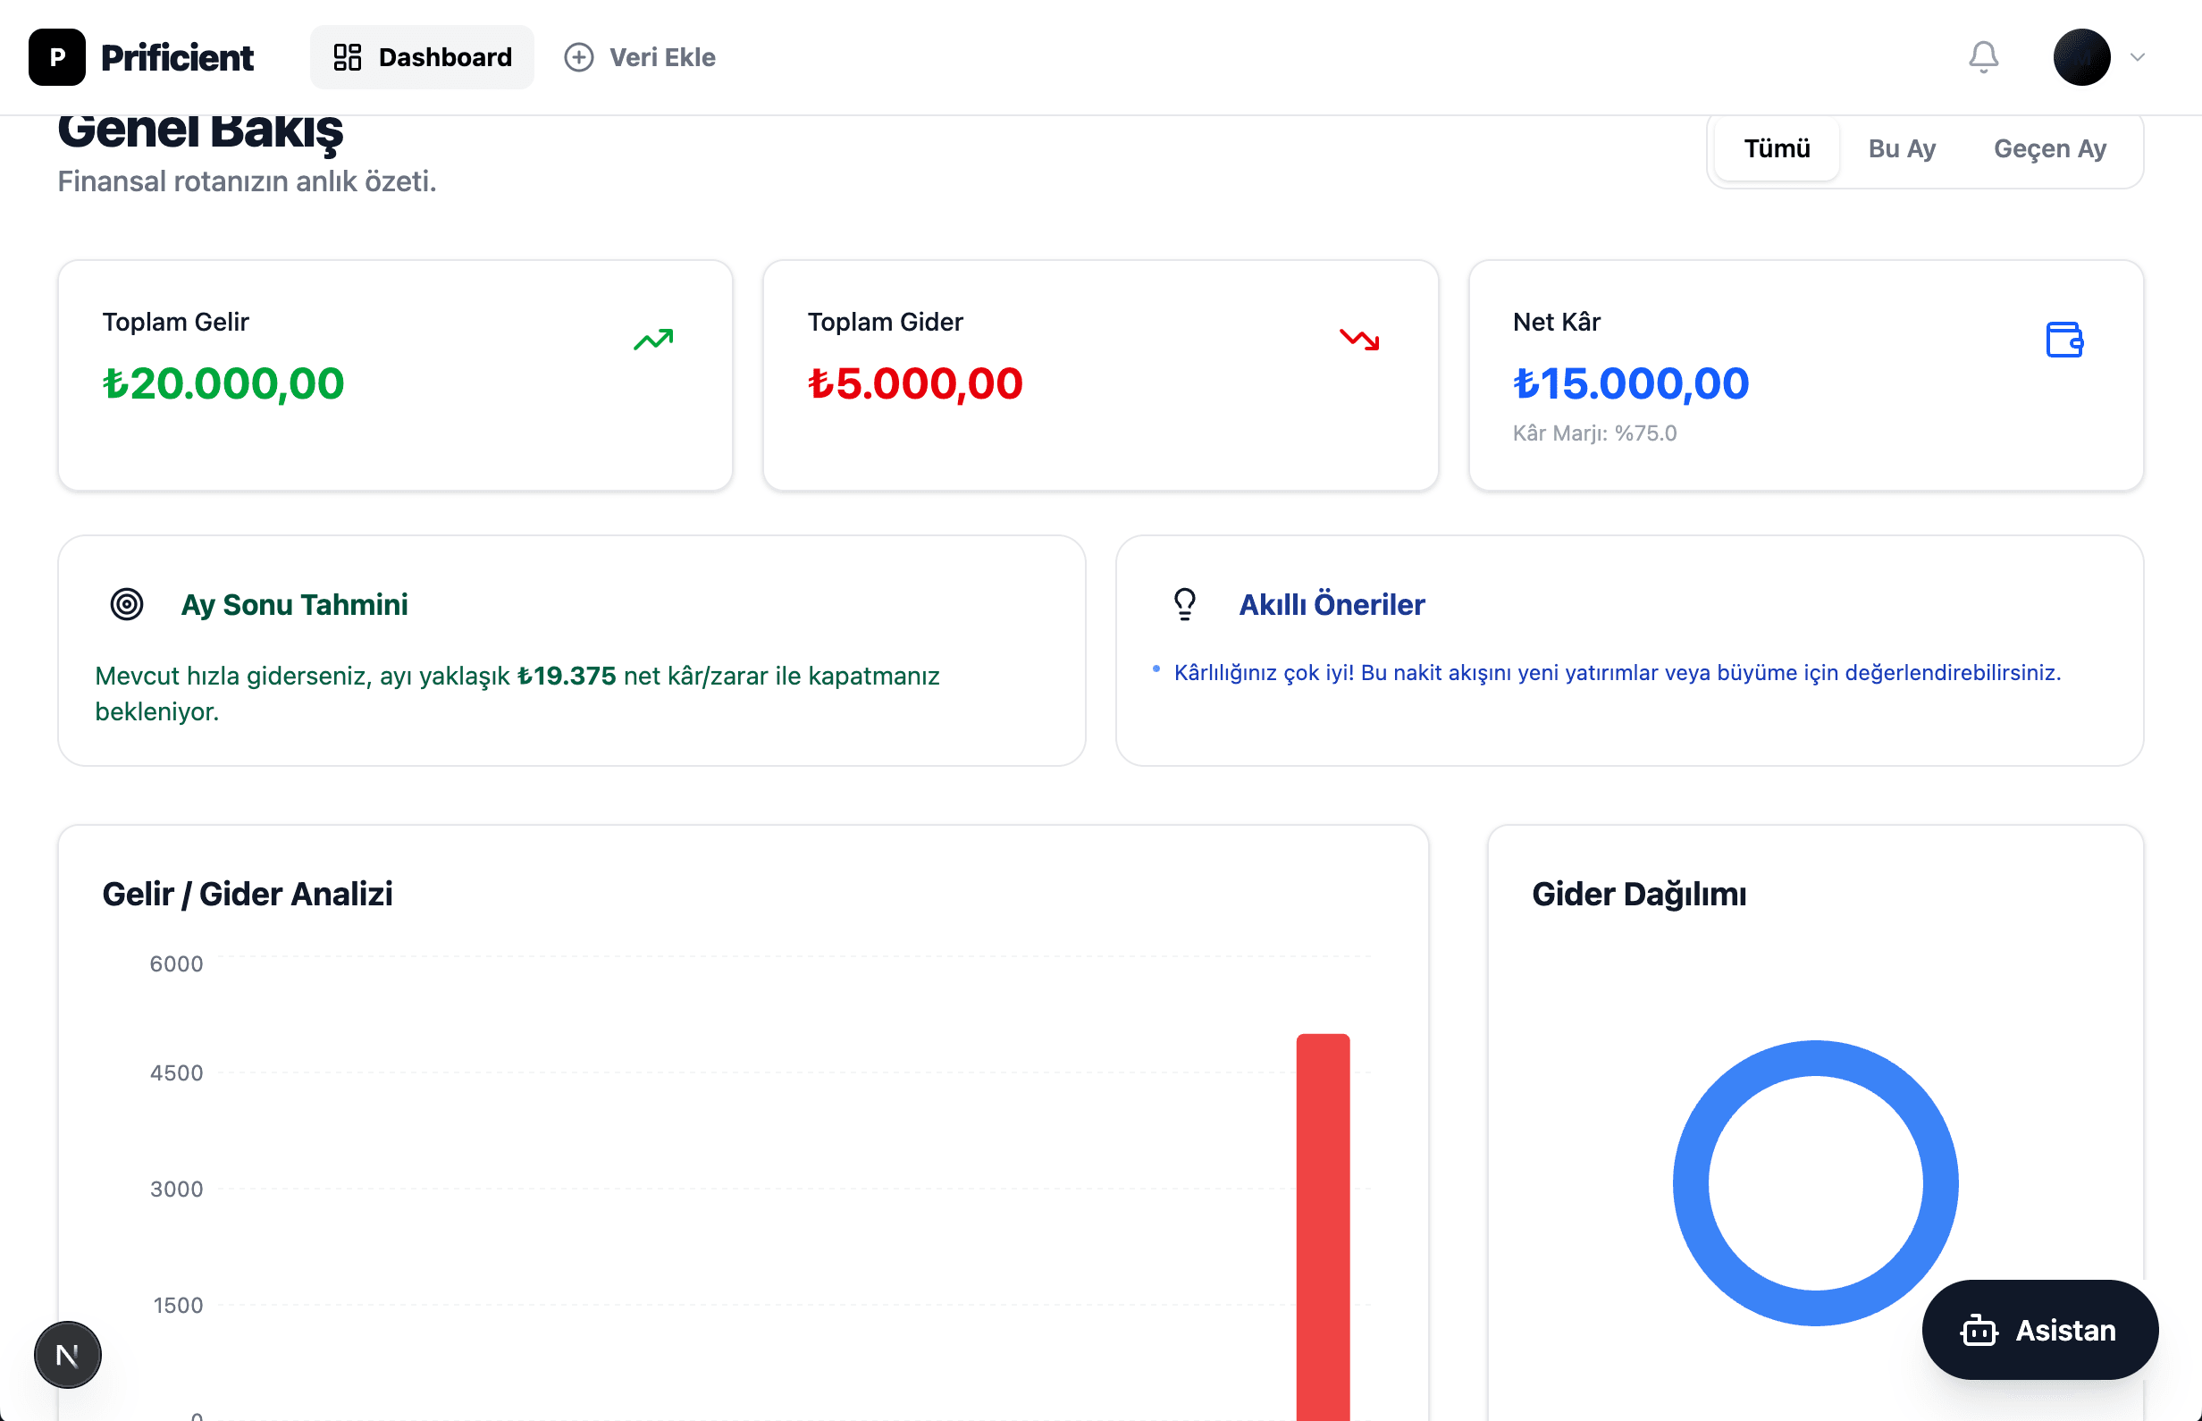Open the Asistan assistant
This screenshot has height=1421, width=2202.
[x=2039, y=1330]
